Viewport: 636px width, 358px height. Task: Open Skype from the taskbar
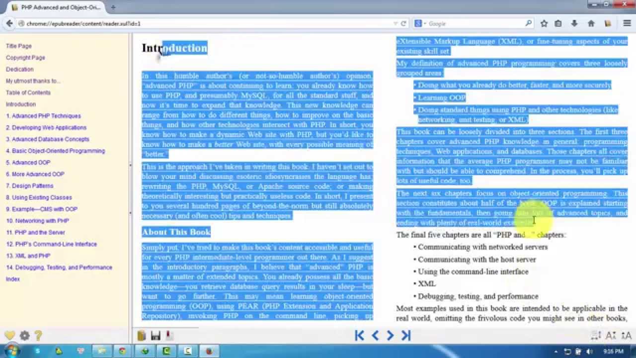[38, 351]
